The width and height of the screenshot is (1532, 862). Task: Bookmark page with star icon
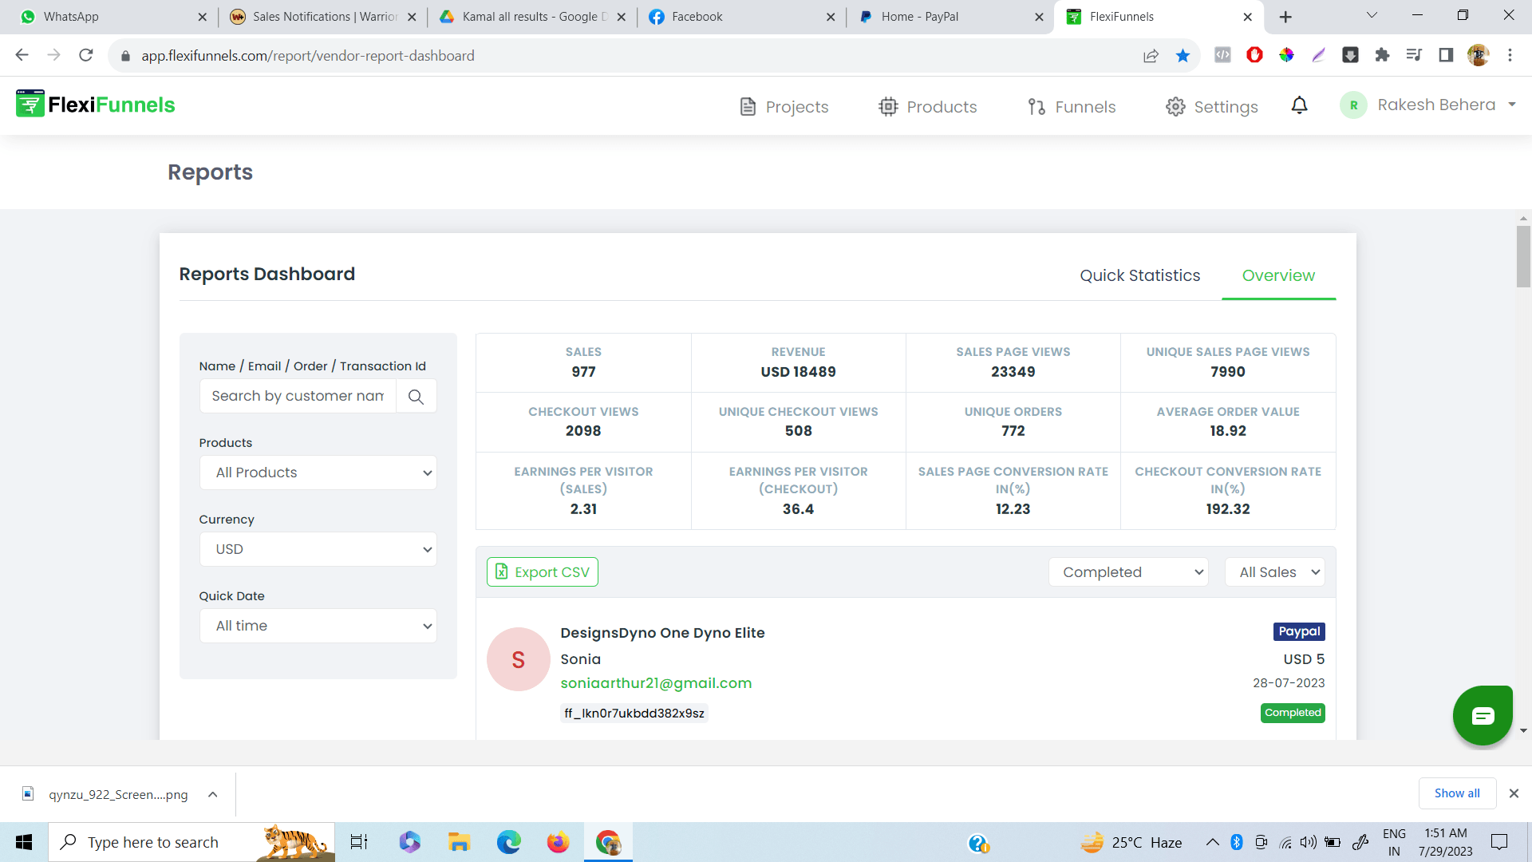pyautogui.click(x=1183, y=55)
